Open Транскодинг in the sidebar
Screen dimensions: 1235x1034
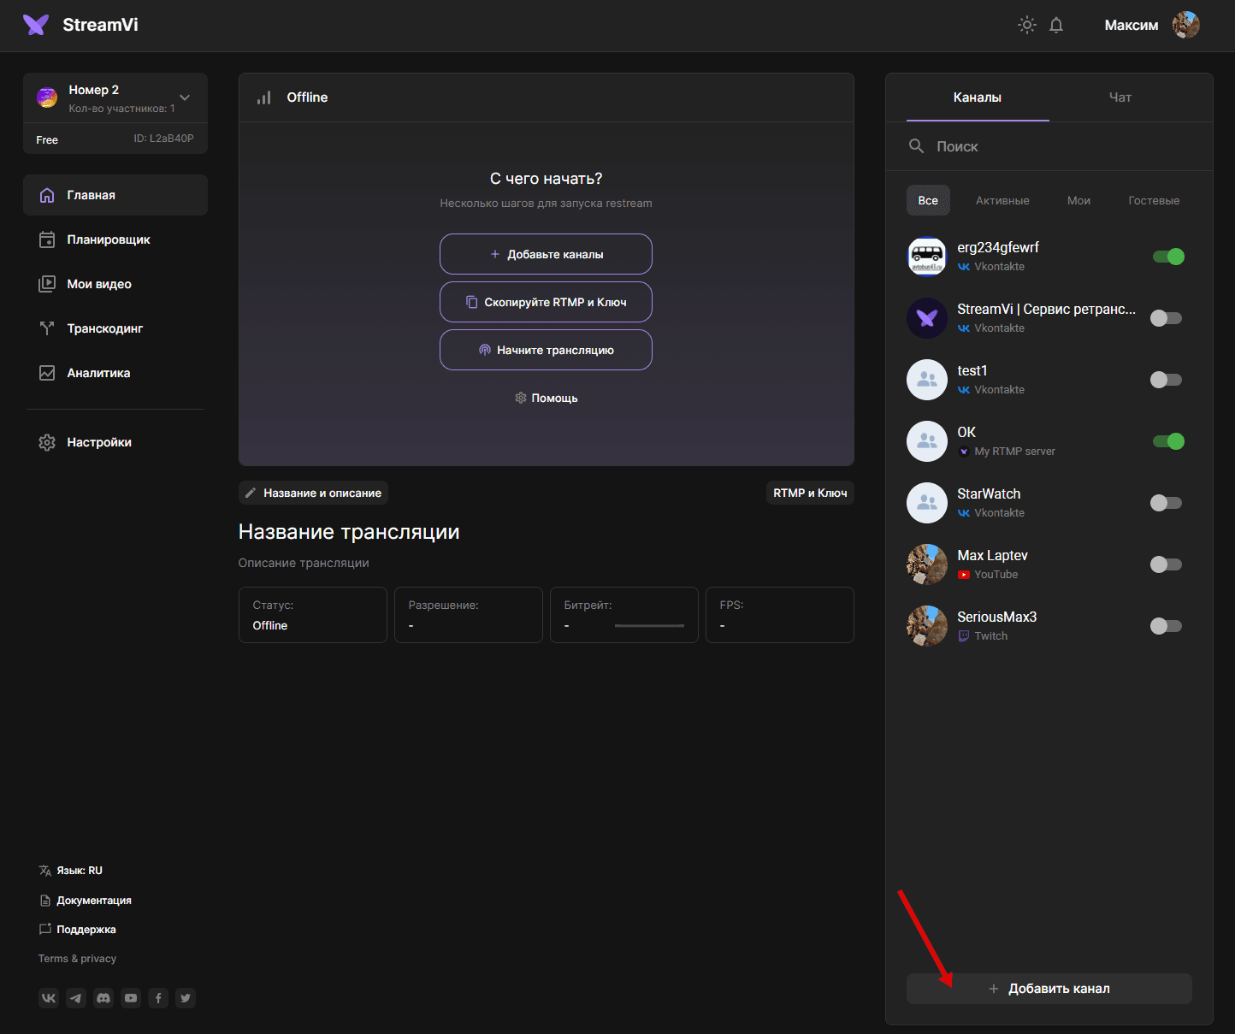pyautogui.click(x=115, y=328)
